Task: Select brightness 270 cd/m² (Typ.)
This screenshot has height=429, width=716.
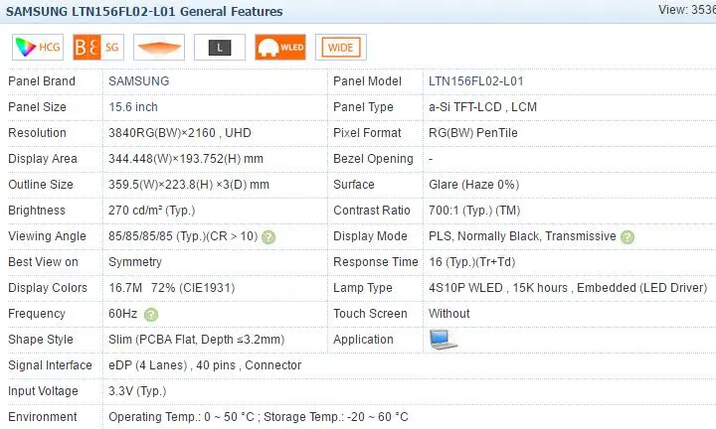Action: (x=151, y=211)
